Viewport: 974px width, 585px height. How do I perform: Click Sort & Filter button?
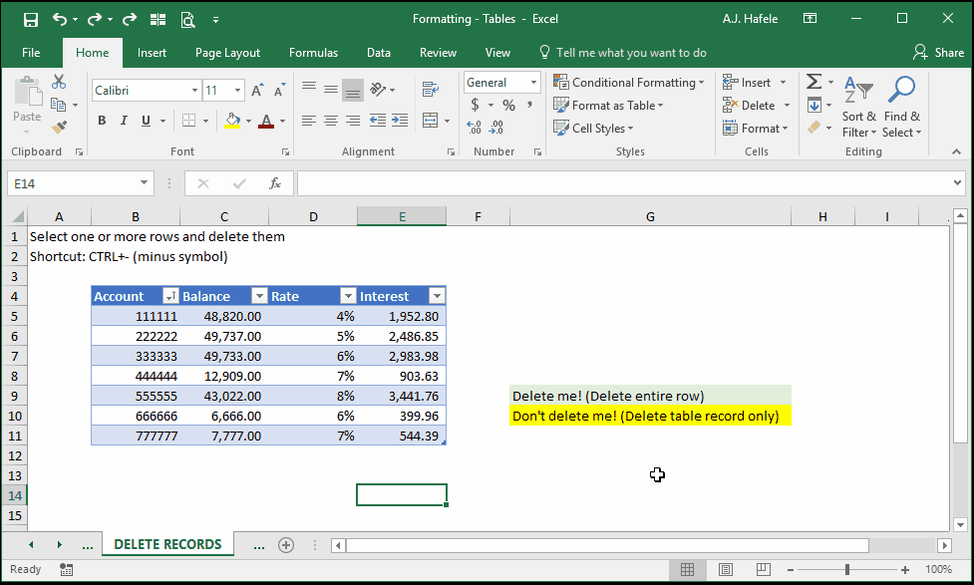[859, 107]
